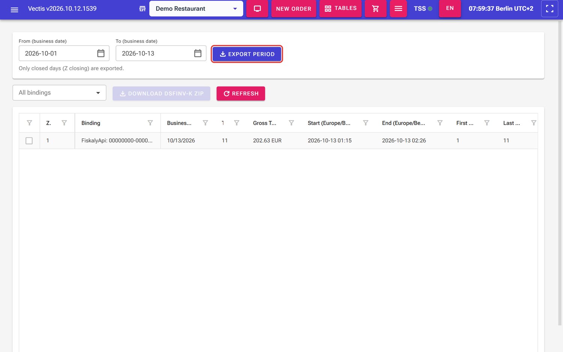Open the hamburger navigation menu

click(14, 9)
